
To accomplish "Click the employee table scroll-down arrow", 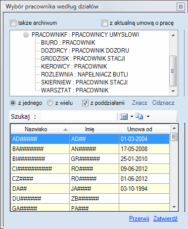I will pos(174,207).
